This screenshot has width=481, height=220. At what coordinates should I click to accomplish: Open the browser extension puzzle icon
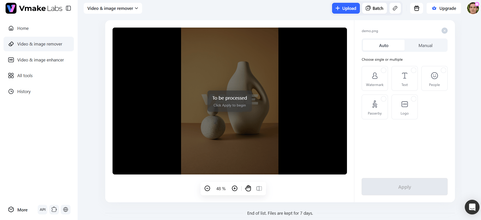[54, 210]
